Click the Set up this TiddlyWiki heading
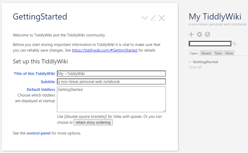248x153 pixels. pos(40,61)
